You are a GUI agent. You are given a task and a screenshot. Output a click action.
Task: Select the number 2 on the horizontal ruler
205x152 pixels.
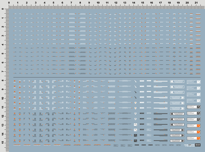tap(27, 3)
